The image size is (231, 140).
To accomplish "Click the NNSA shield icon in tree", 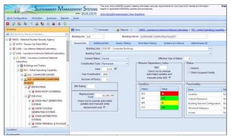I will pyautogui.click(x=10, y=40).
